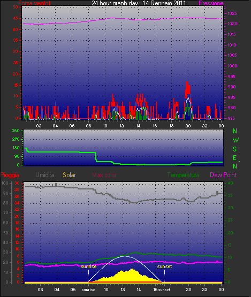Click the 1025 pressure axis value
Screen dimensions: 251x297
click(x=232, y=13)
